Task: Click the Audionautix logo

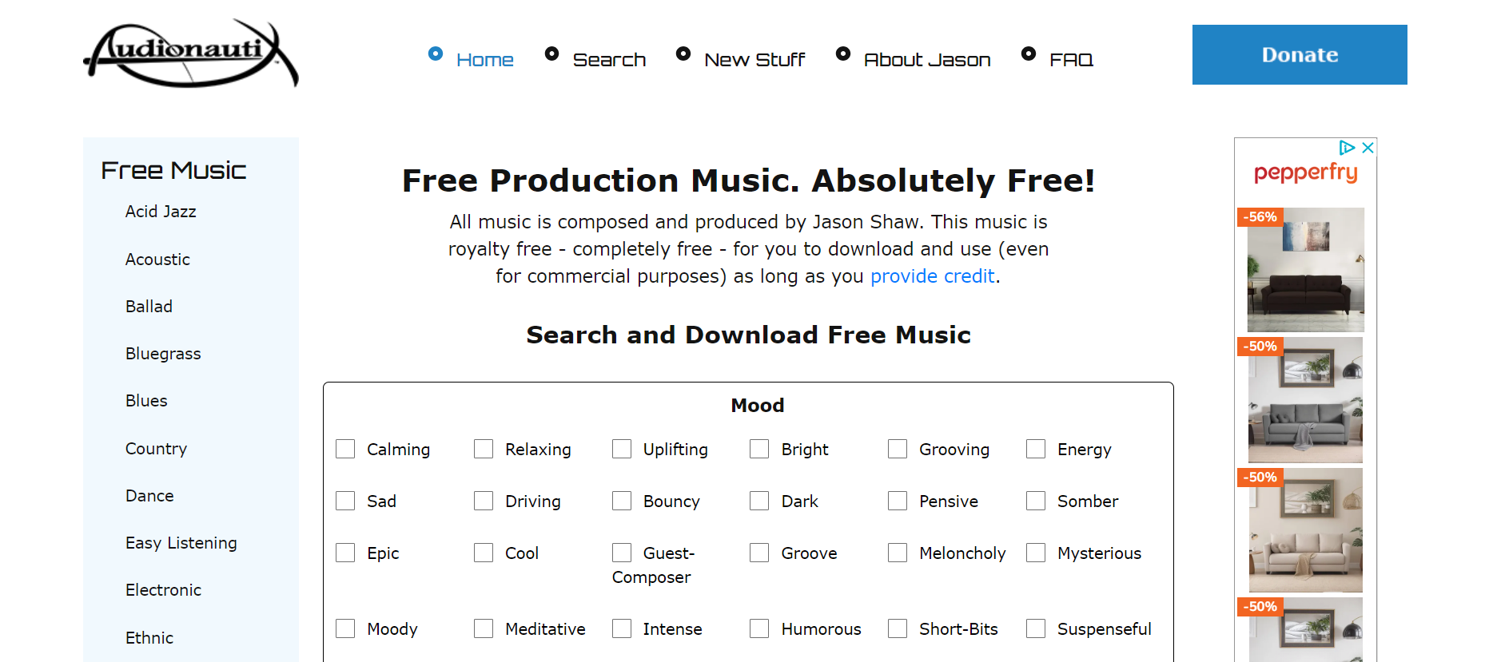Action: [x=191, y=53]
